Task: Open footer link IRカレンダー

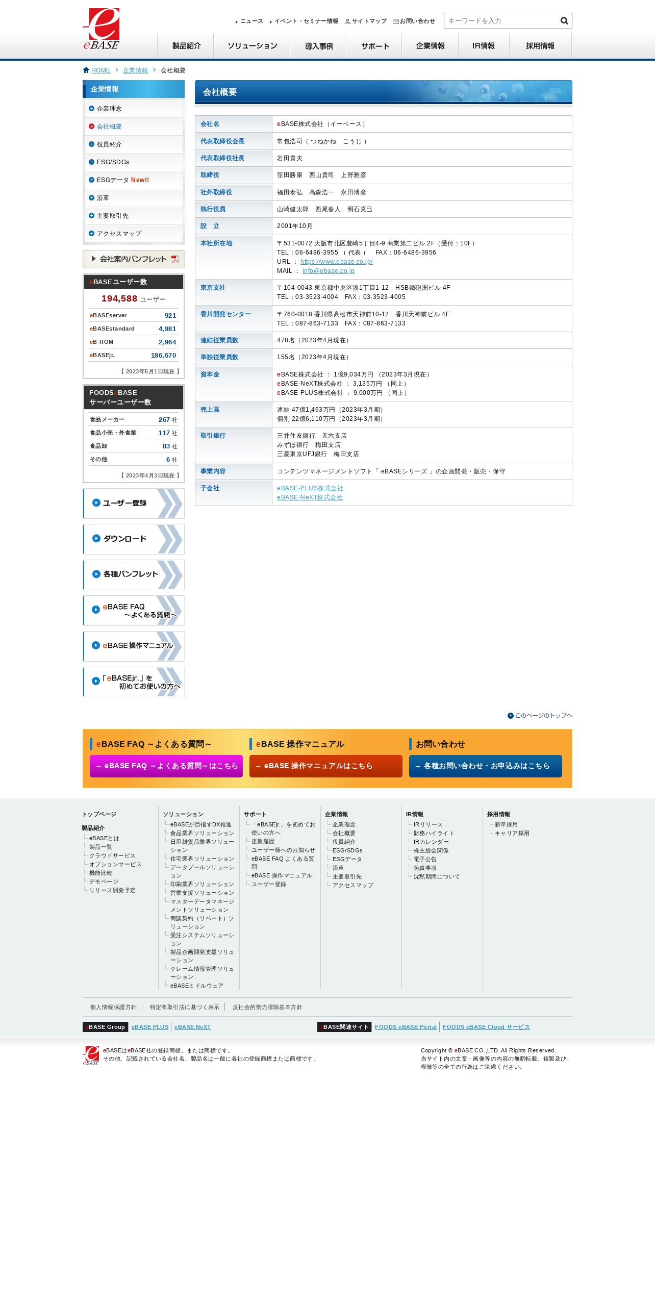Action: 431,842
